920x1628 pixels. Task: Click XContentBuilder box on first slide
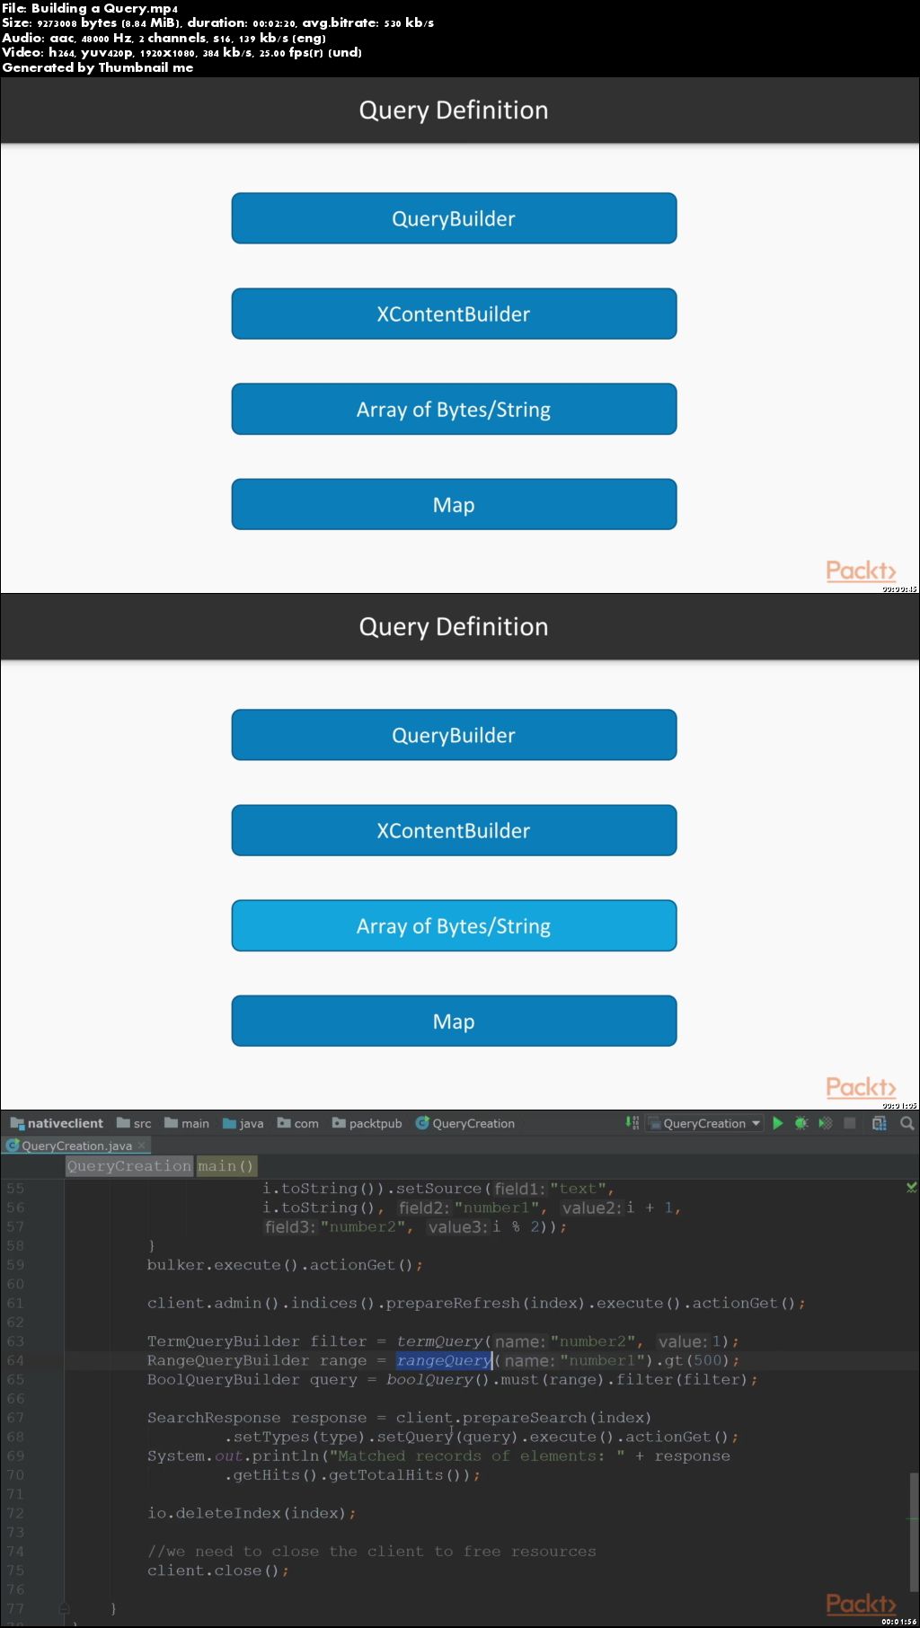tap(454, 314)
